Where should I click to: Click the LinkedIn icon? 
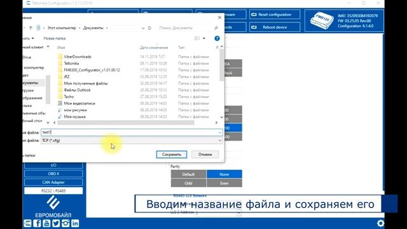click(75, 223)
